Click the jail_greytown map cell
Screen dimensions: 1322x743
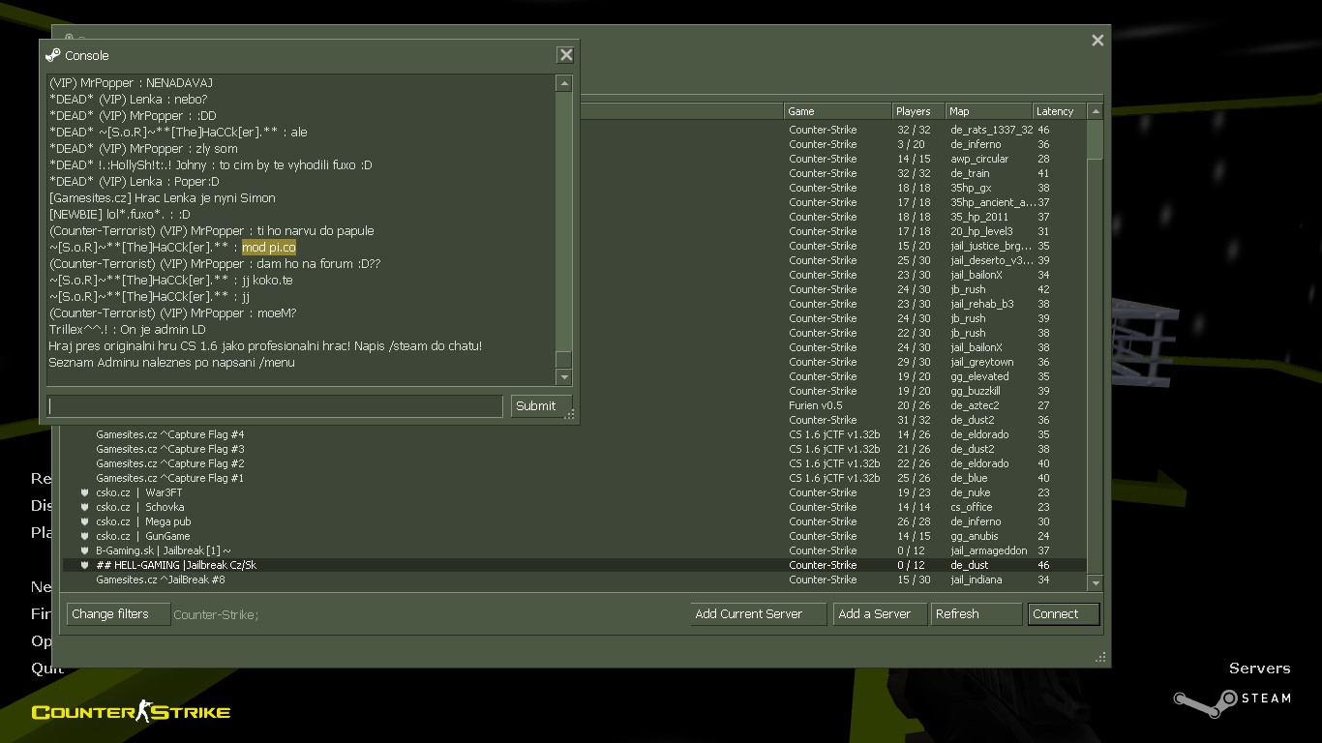981,362
